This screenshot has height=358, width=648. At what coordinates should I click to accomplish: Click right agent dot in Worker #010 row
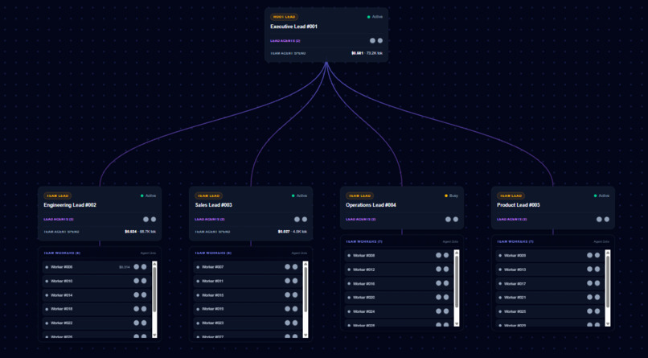(x=144, y=281)
